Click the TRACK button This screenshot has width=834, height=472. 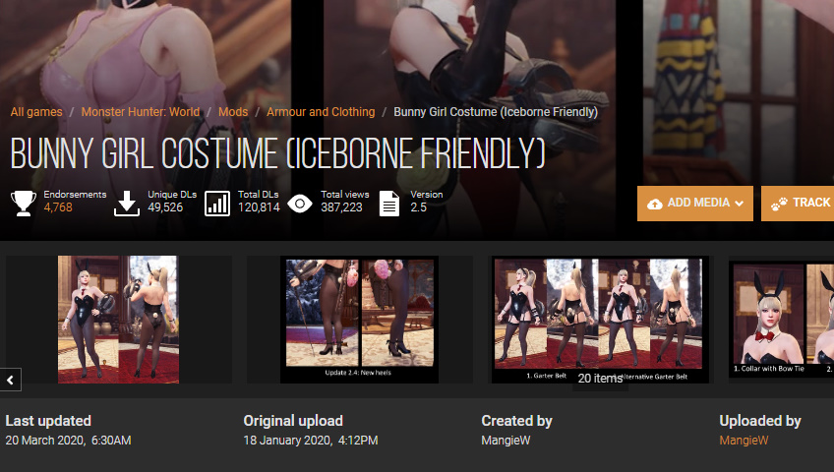point(798,203)
